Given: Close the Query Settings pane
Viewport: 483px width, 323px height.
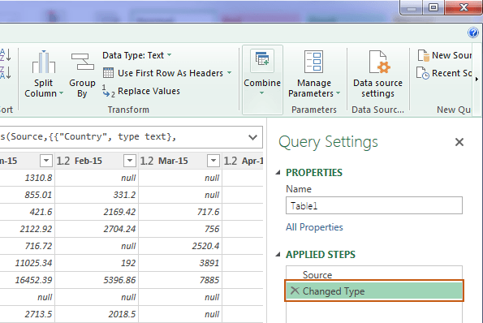Looking at the screenshot, I should click(x=459, y=142).
